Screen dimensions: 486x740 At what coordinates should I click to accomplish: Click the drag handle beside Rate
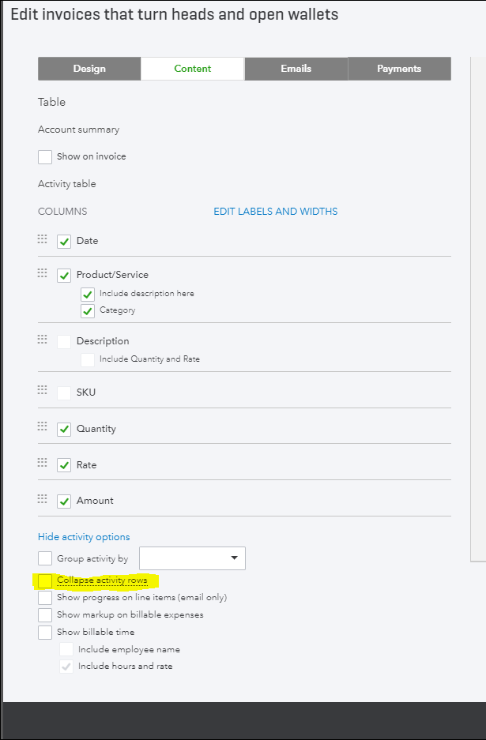click(x=43, y=464)
